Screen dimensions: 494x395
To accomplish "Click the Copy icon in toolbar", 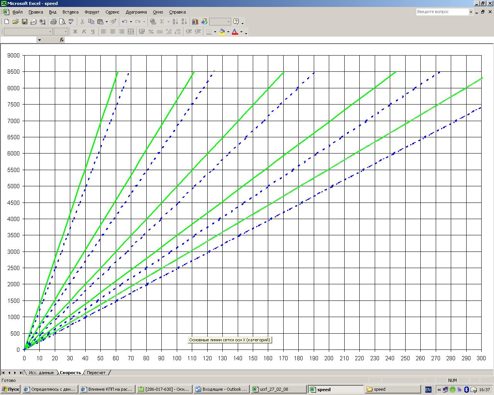I will click(91, 22).
